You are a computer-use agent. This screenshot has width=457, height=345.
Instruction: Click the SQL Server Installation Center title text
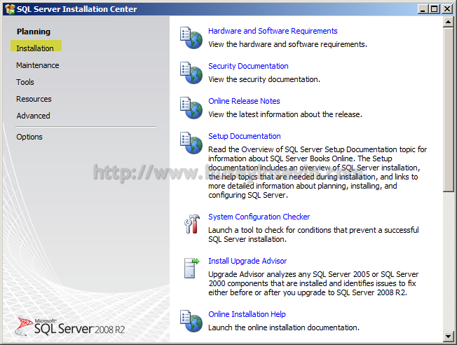point(76,9)
